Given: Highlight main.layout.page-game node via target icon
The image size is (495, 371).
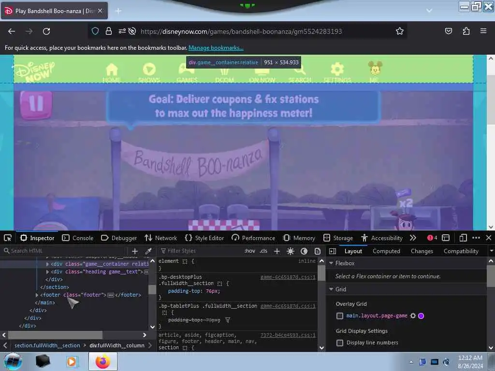Looking at the screenshot, I should point(413,316).
